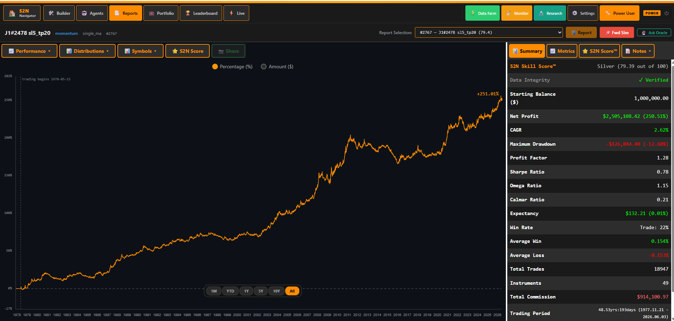The width and height of the screenshot is (674, 321).
Task: Click the Monitor button
Action: (x=517, y=13)
